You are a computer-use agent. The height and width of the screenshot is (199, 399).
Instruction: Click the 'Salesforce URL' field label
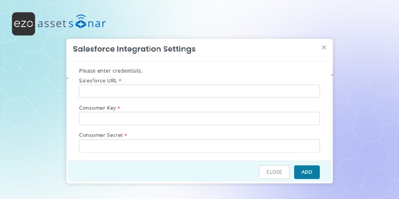pyautogui.click(x=98, y=81)
